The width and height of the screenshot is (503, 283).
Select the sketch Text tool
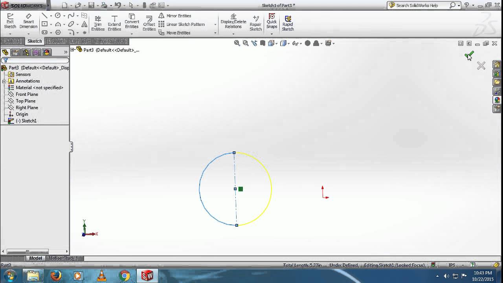84,24
